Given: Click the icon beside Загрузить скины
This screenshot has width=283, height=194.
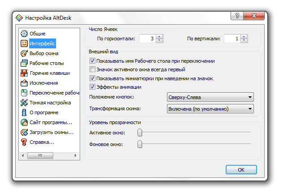Looking at the screenshot, I should (x=24, y=132).
